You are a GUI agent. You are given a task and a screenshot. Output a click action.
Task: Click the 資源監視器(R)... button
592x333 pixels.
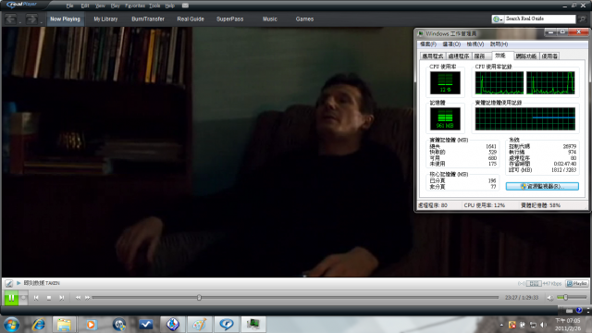point(542,187)
